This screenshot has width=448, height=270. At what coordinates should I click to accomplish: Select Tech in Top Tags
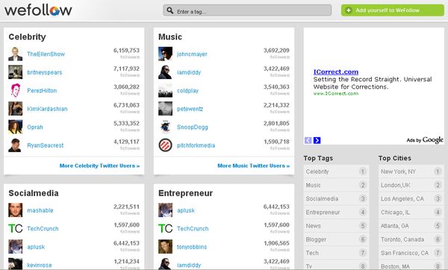pyautogui.click(x=336, y=253)
